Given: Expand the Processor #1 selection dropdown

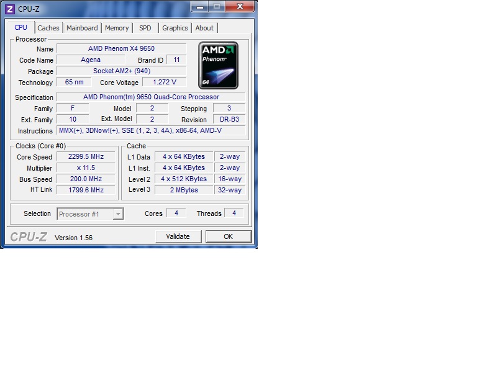Looking at the screenshot, I should pyautogui.click(x=118, y=214).
